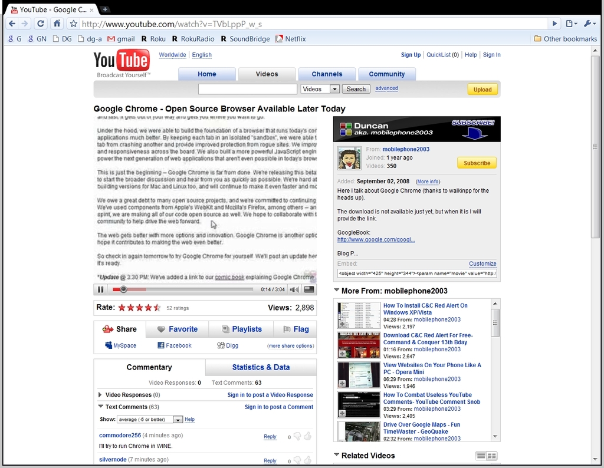Image resolution: width=604 pixels, height=468 pixels.
Task: Give thumbs down to commodore256's comment
Action: pyautogui.click(x=297, y=436)
